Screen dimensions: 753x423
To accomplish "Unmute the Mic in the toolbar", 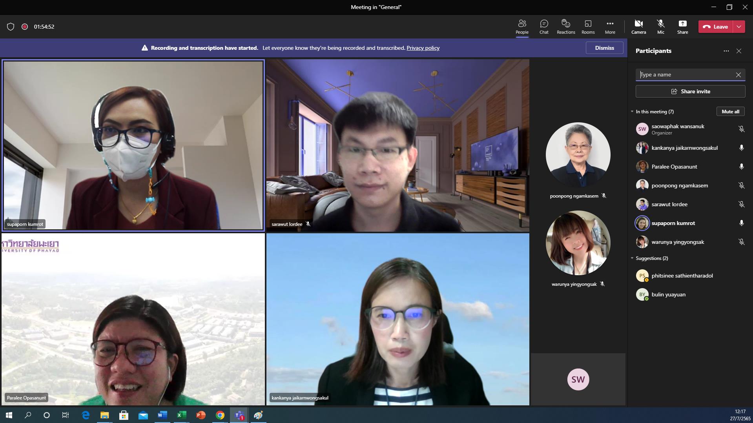I will [661, 27].
